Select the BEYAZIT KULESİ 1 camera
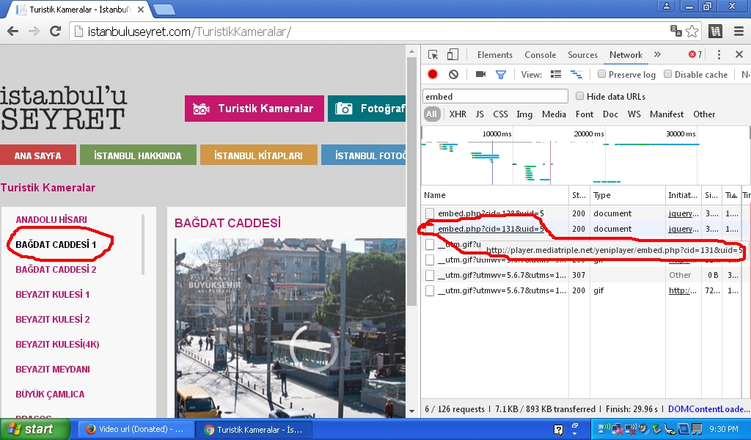 pos(52,295)
